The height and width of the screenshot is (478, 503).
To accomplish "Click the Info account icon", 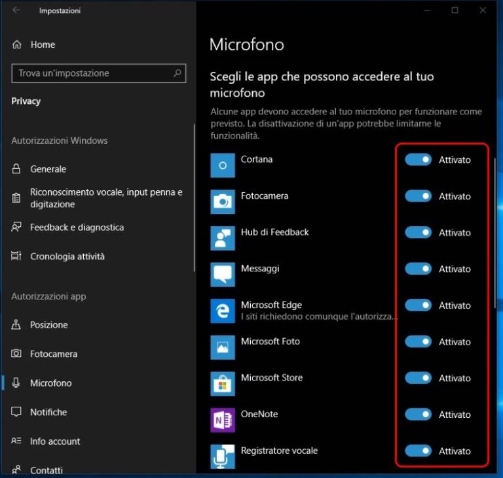I will tap(16, 441).
